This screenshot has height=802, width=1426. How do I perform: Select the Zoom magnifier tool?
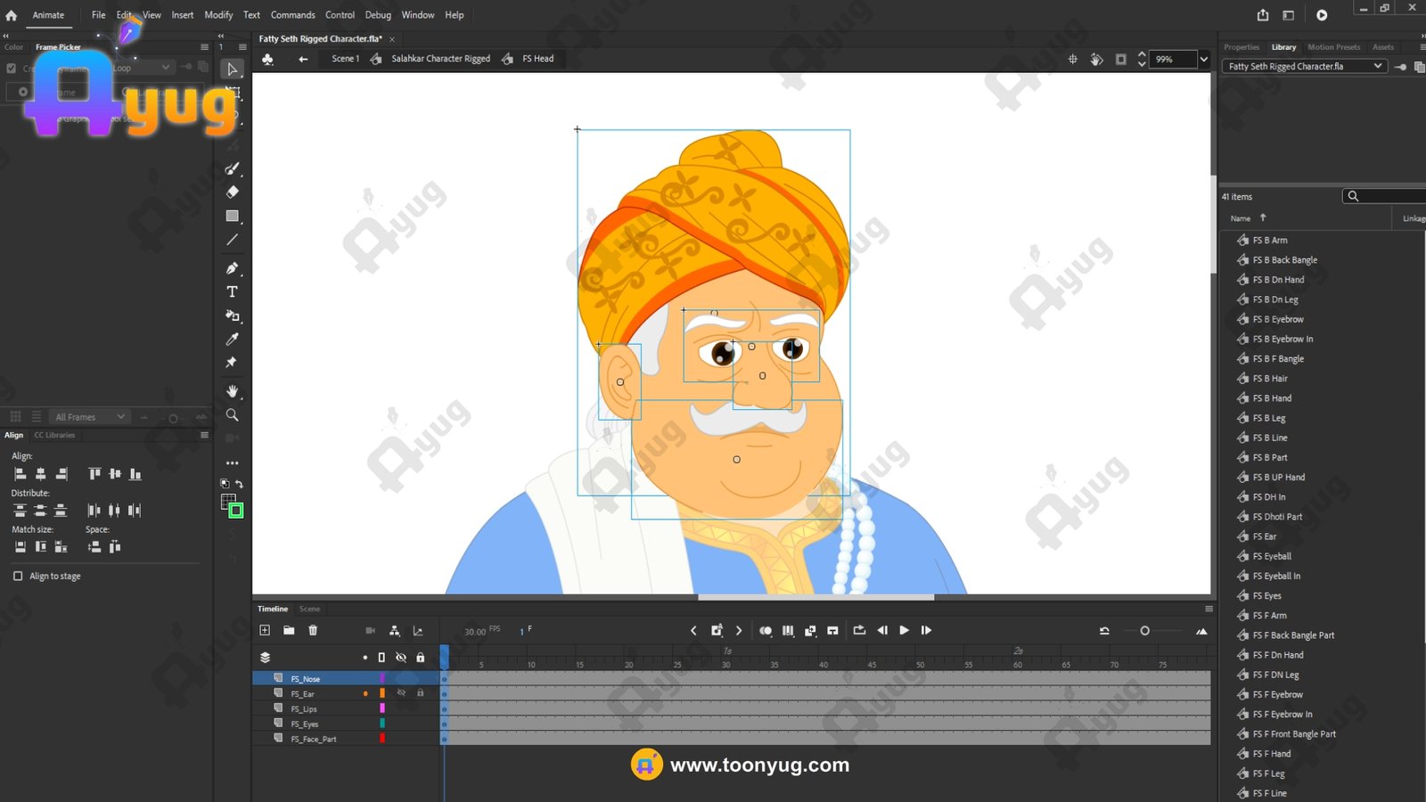pos(233,415)
